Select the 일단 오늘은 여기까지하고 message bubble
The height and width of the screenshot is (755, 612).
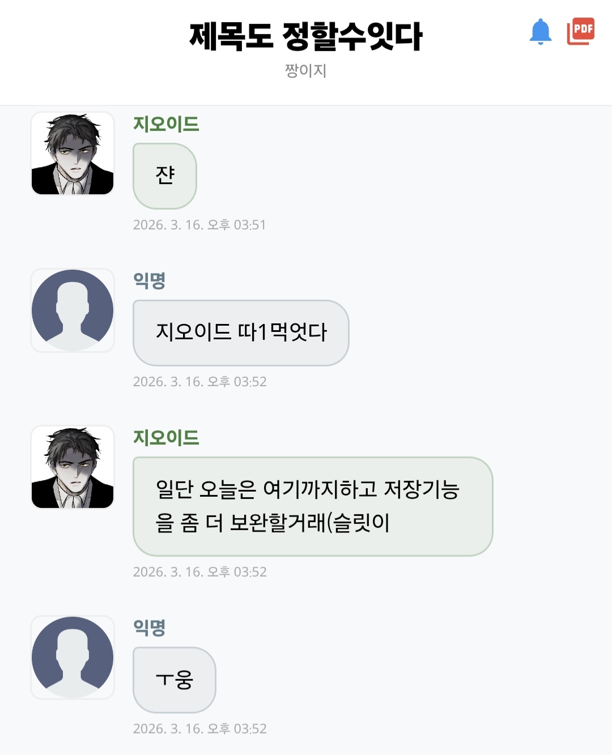tap(313, 506)
